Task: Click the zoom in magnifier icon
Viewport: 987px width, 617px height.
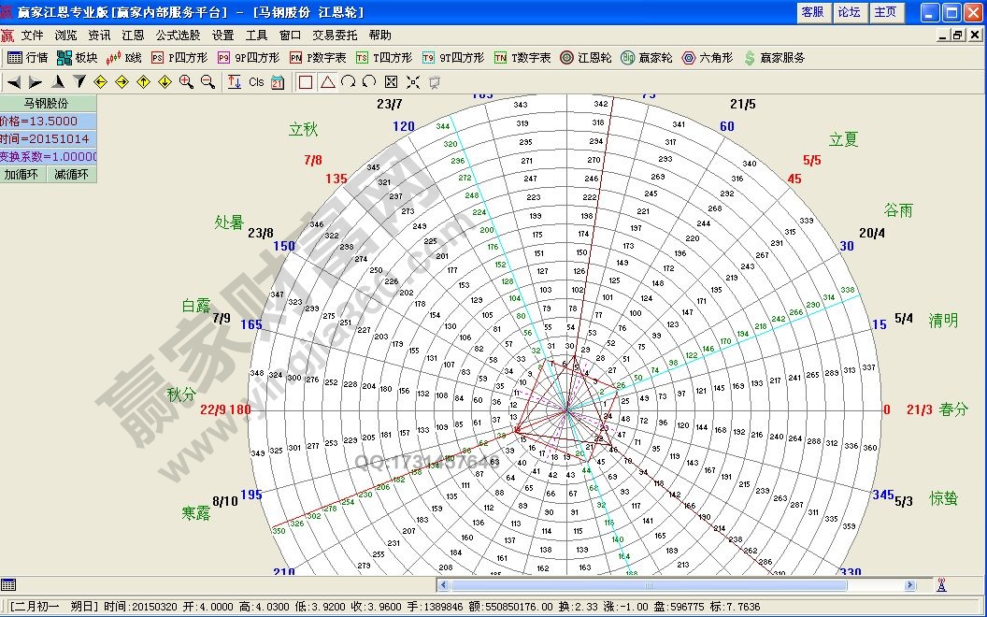Action: click(x=186, y=82)
